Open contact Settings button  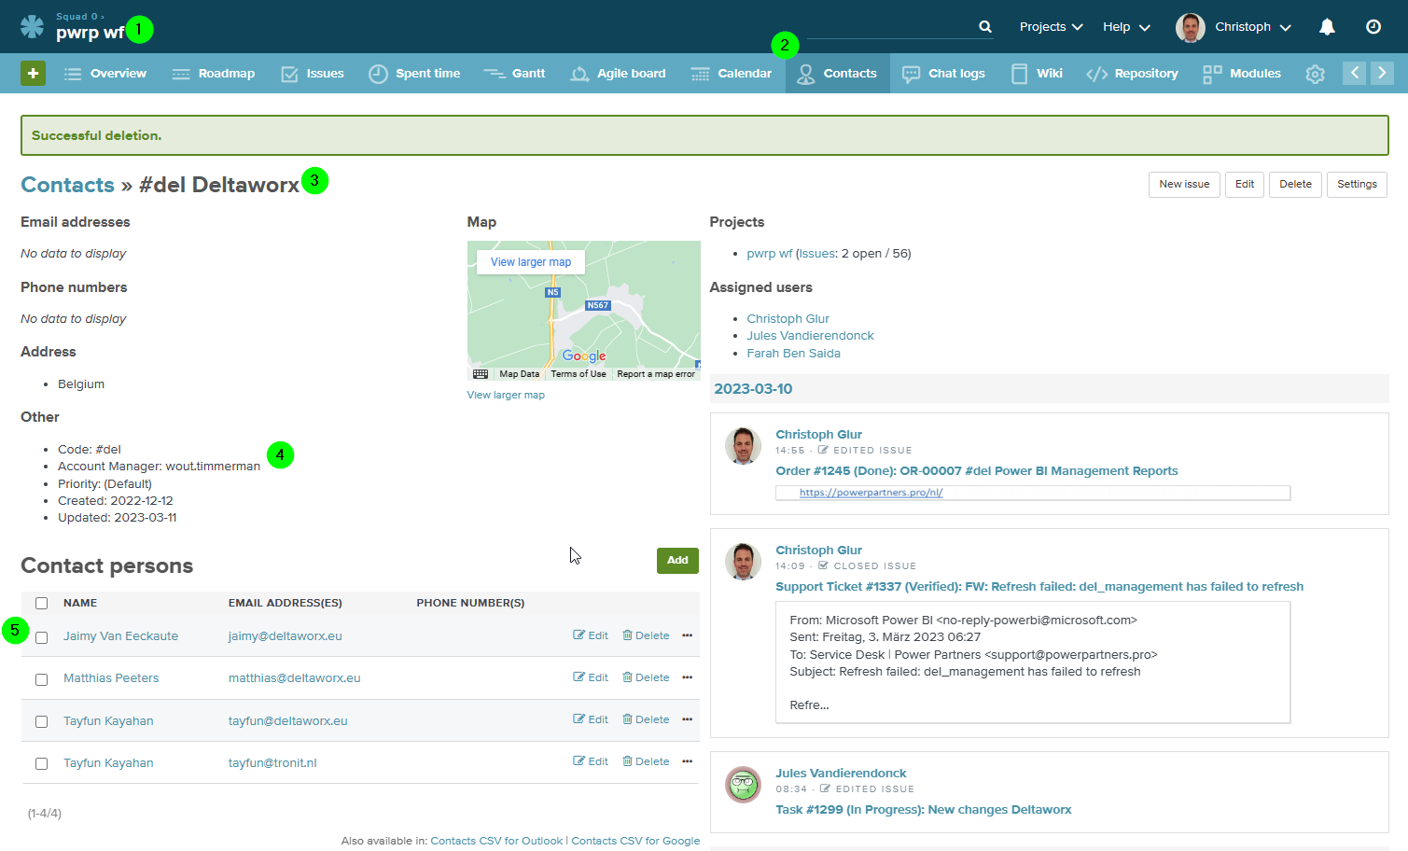click(1357, 185)
